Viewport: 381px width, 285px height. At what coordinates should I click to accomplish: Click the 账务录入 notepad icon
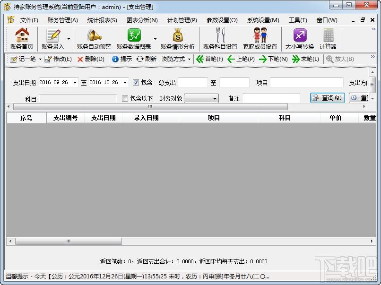[53, 35]
